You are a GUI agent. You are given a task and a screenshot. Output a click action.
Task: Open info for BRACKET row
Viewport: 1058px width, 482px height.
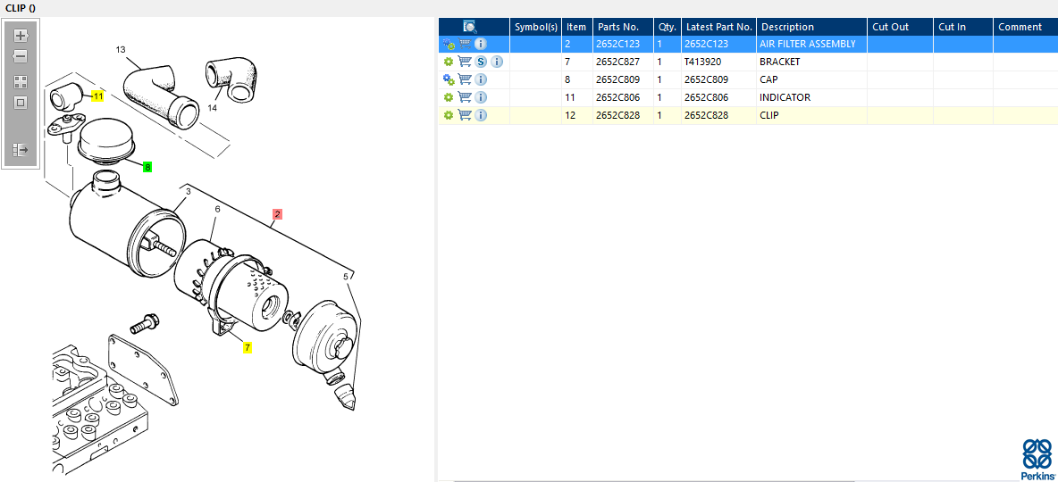(x=497, y=62)
